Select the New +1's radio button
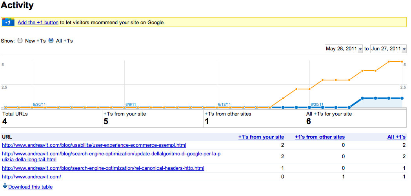This screenshot has height=196, width=411. (x=20, y=41)
